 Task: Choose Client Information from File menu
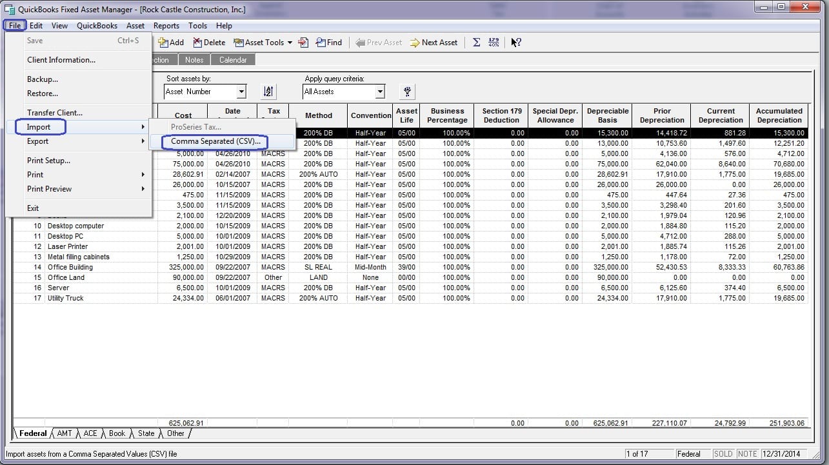tap(79, 60)
